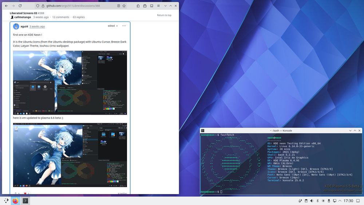Viewport: 364px width, 205px height.
Task: Click the 'konsole 25.8.2' terminal line
Action: click(x=285, y=180)
